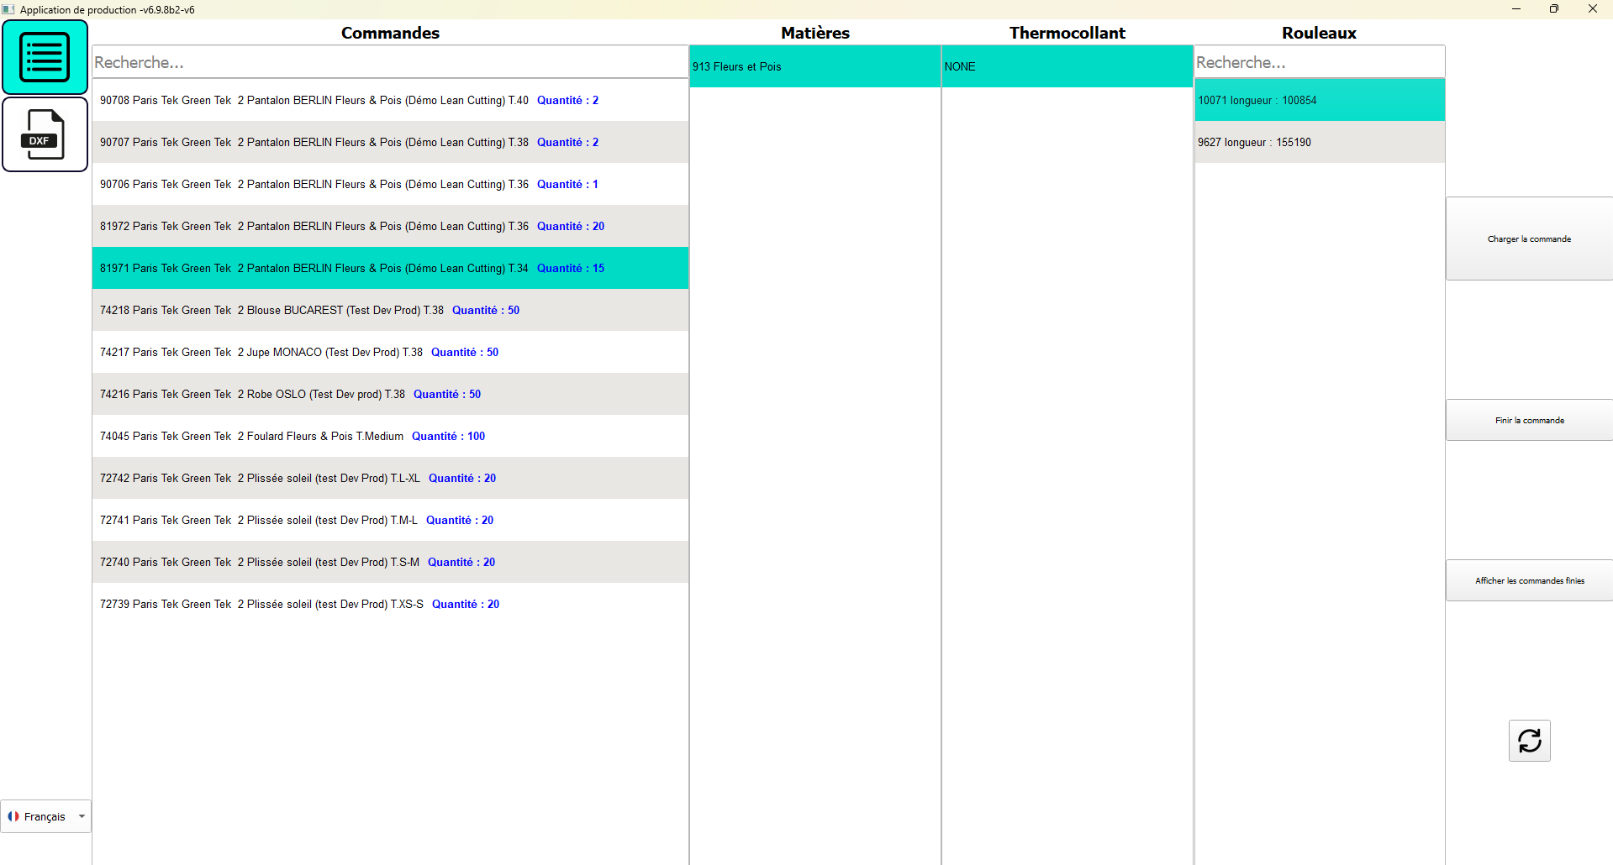Screen dimensions: 1613x865
Task: Expand the Français language dropdown
Action: point(82,816)
